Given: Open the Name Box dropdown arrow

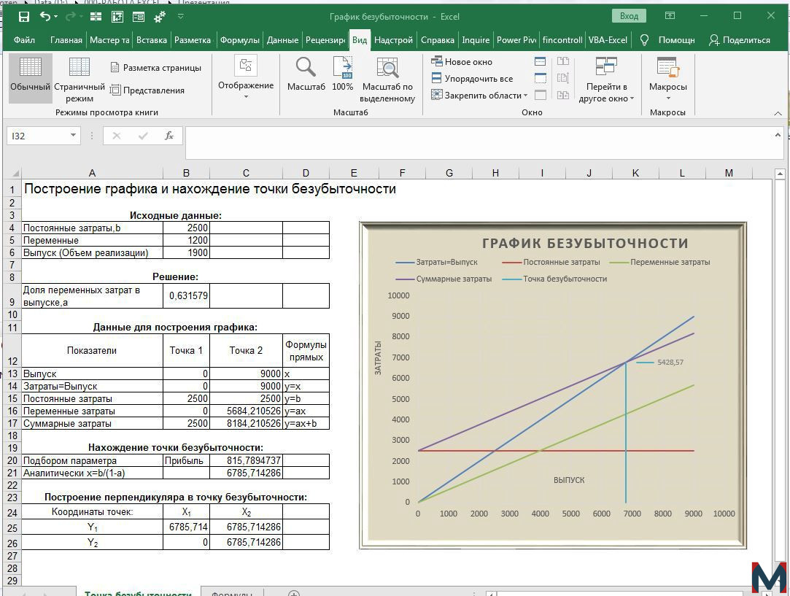Looking at the screenshot, I should [x=73, y=135].
